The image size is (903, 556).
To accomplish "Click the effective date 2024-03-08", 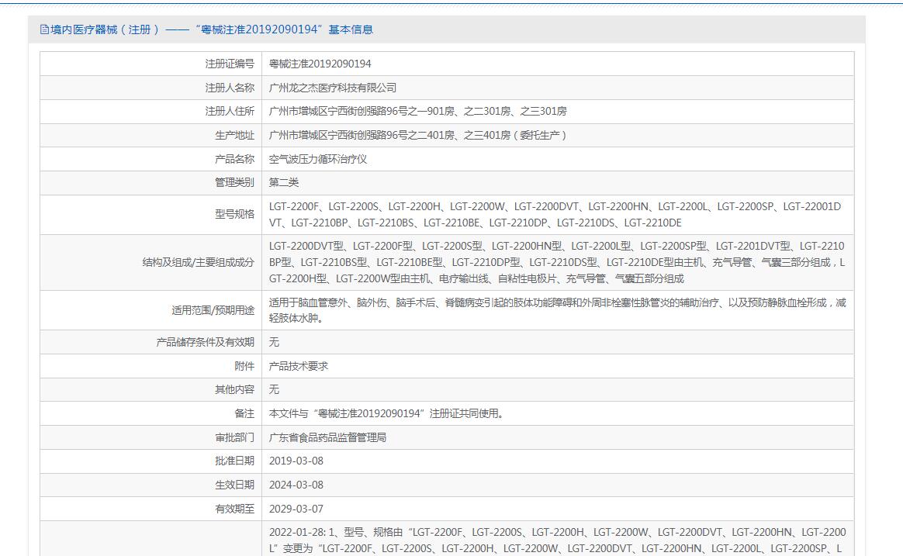I will [x=296, y=485].
